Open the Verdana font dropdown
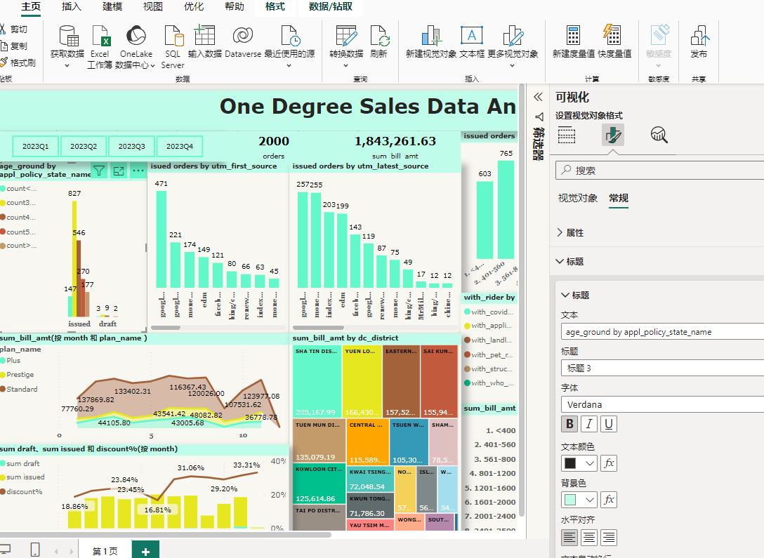Image resolution: width=764 pixels, height=558 pixels. tap(660, 404)
